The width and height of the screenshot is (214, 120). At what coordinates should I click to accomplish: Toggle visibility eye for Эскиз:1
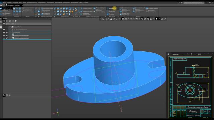click(x=4, y=33)
